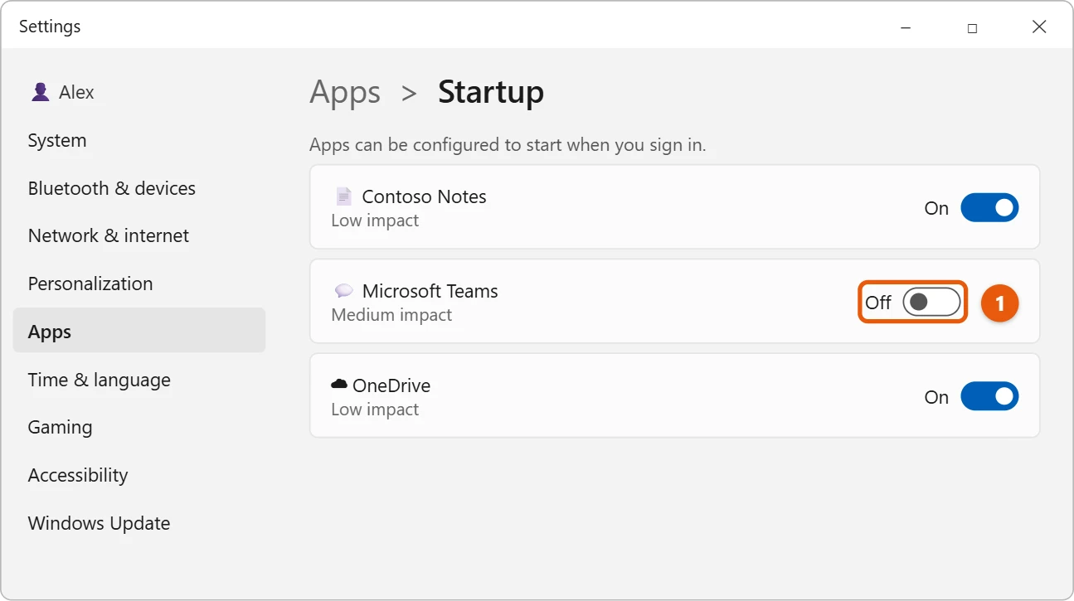
Task: Maximize the Settings window
Action: click(972, 27)
